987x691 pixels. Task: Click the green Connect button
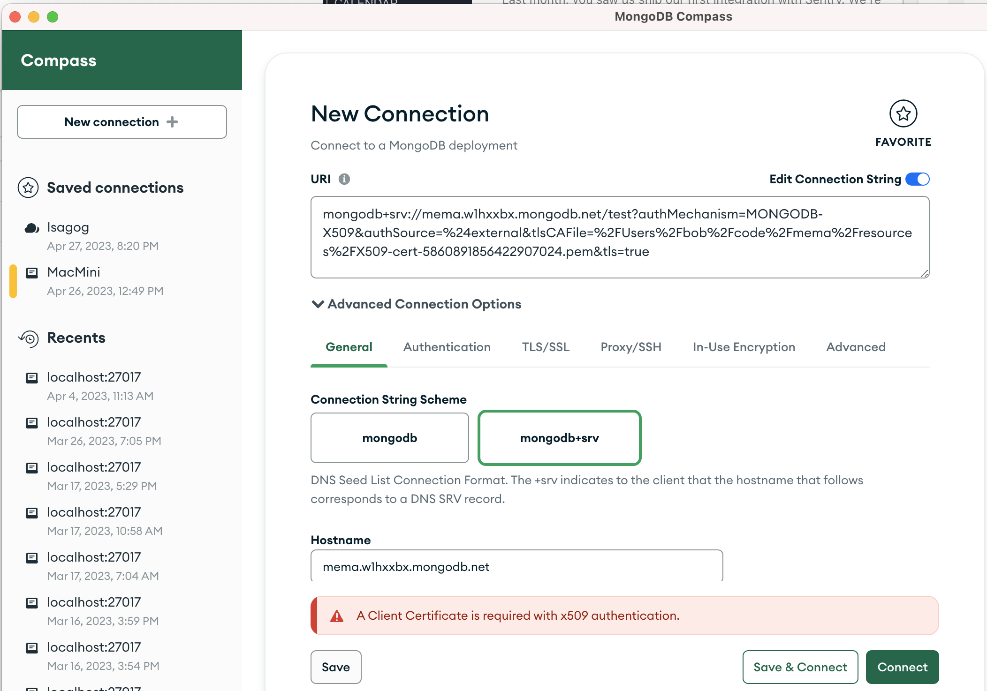click(902, 667)
